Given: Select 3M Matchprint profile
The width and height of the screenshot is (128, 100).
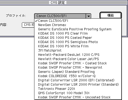Looking at the screenshot, I should tap(78, 51).
